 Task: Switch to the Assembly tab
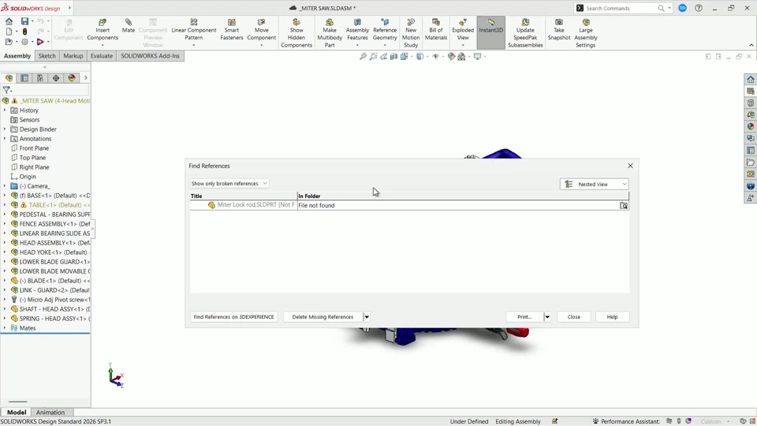coord(17,56)
